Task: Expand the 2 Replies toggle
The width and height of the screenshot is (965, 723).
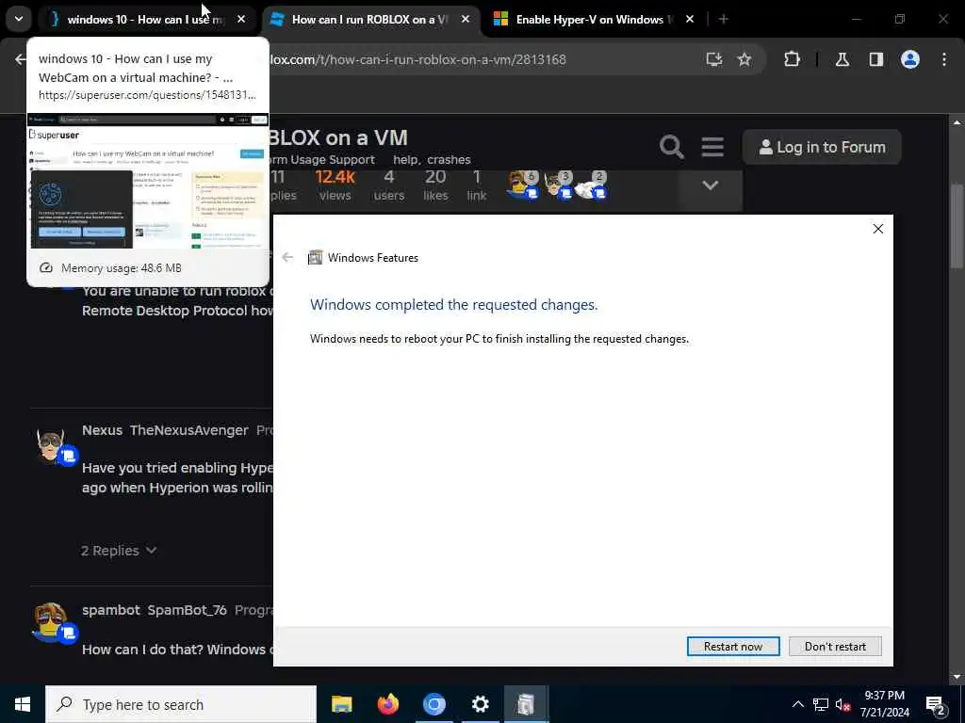Action: point(119,551)
